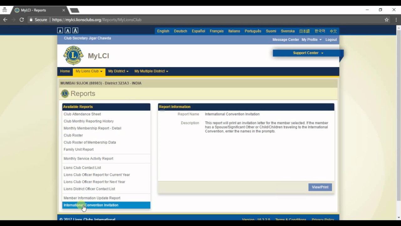Open the Message Center link
401x226 pixels.
(286, 40)
